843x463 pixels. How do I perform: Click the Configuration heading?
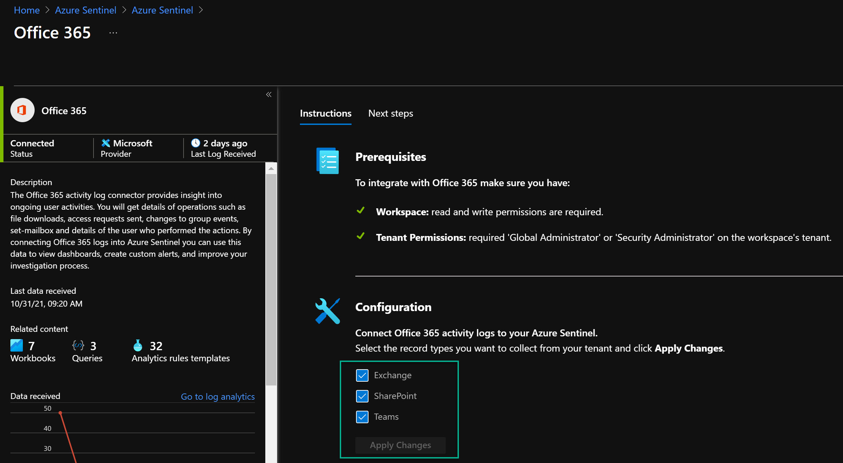(x=393, y=307)
